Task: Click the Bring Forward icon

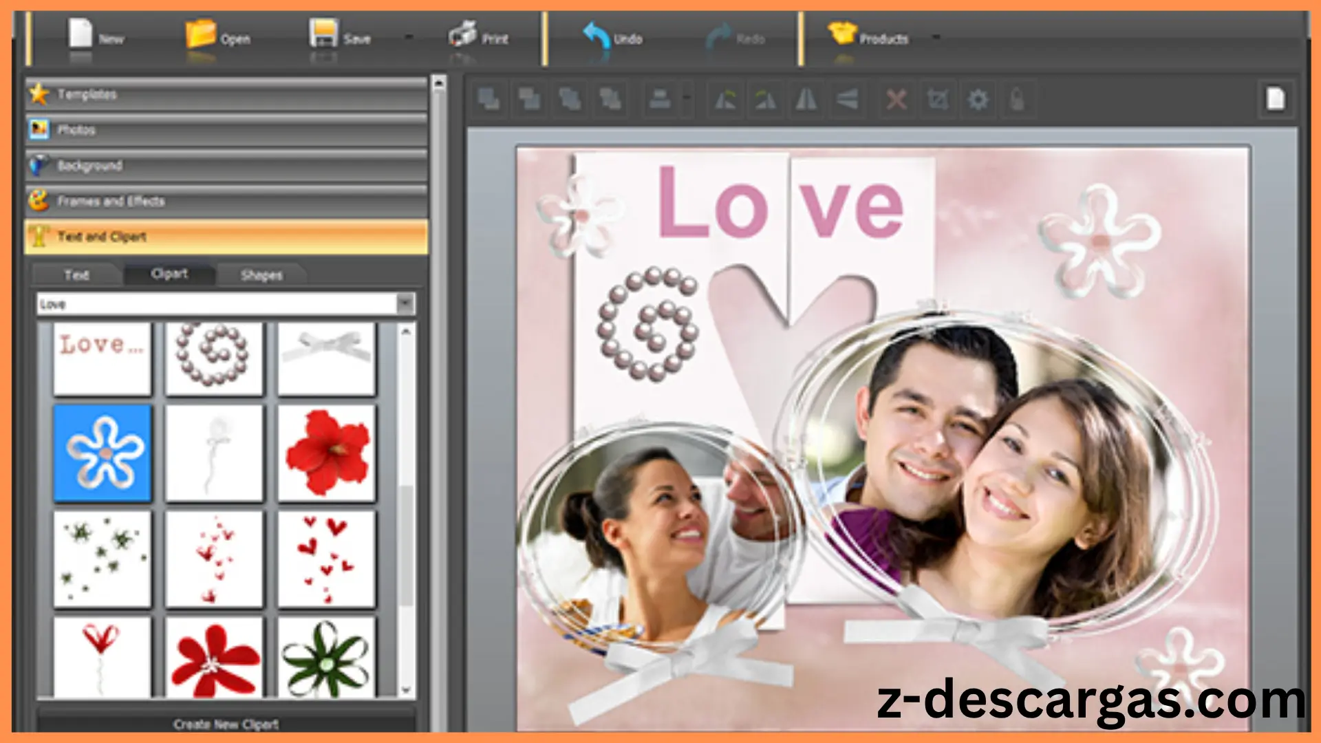Action: pyautogui.click(x=529, y=100)
